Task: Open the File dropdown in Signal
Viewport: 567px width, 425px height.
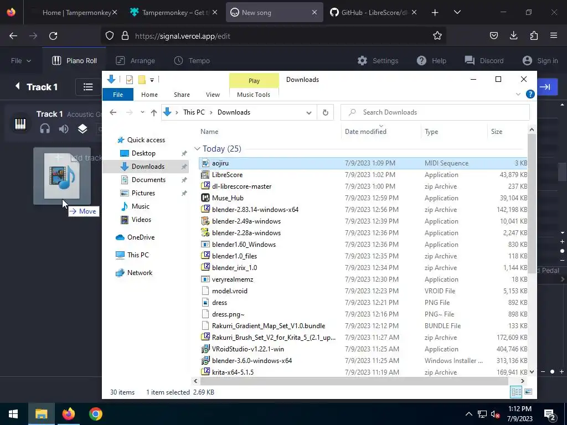Action: [20, 61]
